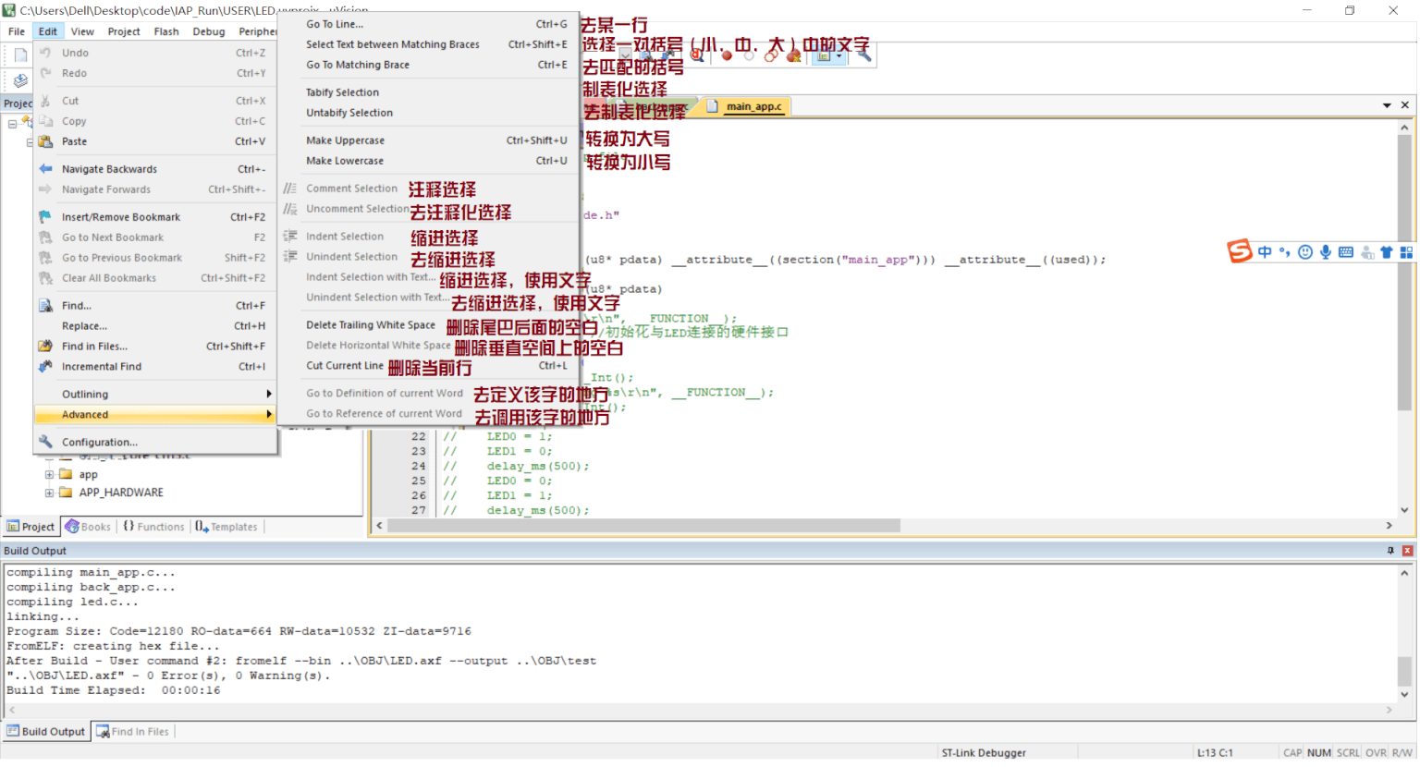Image resolution: width=1420 pixels, height=767 pixels.
Task: Switch to main_app.c editor tab
Action: pos(746,106)
